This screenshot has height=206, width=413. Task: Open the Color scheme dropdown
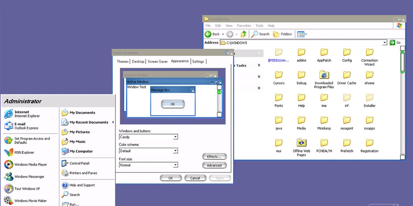[175, 151]
